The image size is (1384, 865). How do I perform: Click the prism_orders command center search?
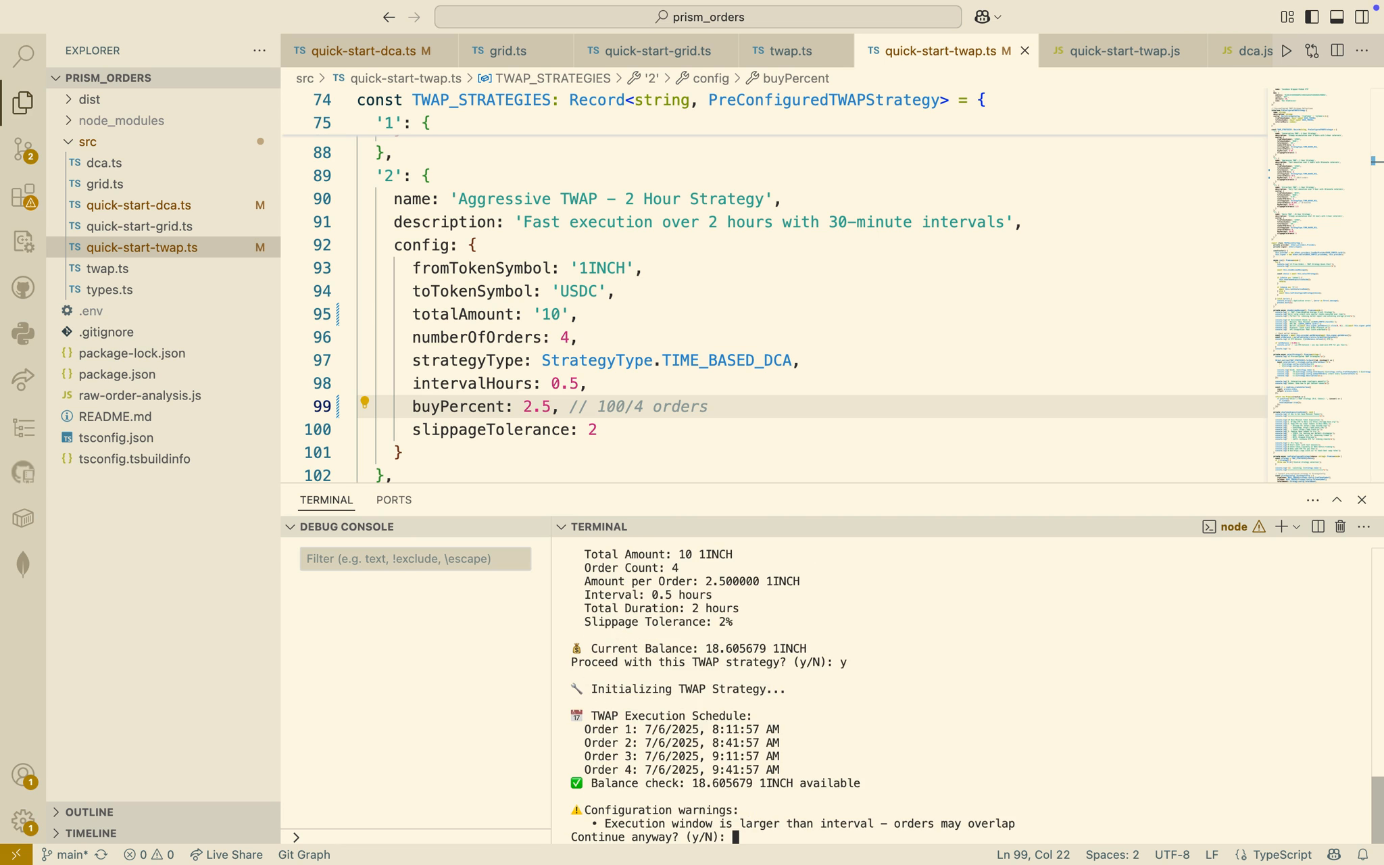tap(698, 17)
